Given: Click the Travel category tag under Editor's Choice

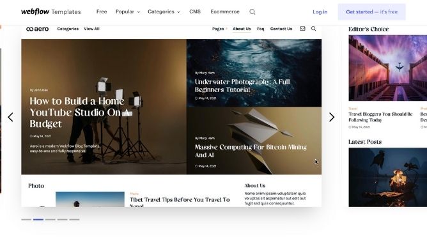Looking at the screenshot, I should pos(353,109).
